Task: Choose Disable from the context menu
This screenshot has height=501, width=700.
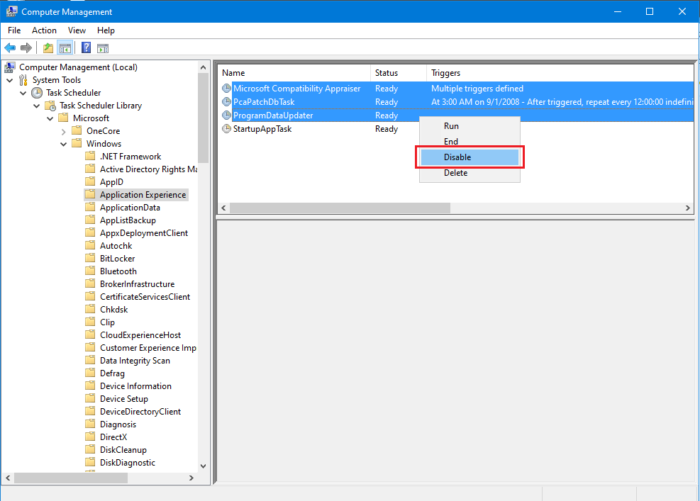Action: tap(470, 157)
